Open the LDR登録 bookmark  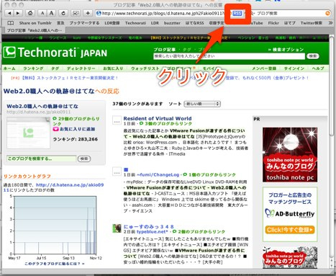point(112,23)
